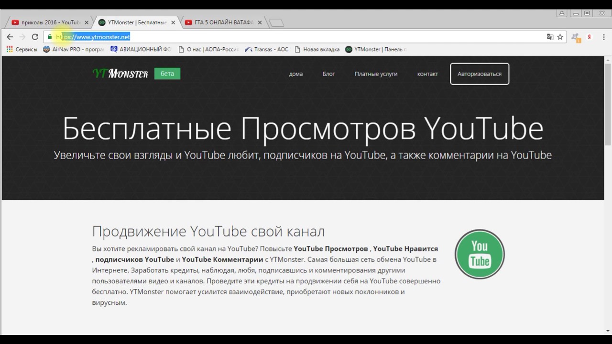Viewport: 612px width, 344px height.
Task: Open the Блог menu item
Action: tap(328, 74)
